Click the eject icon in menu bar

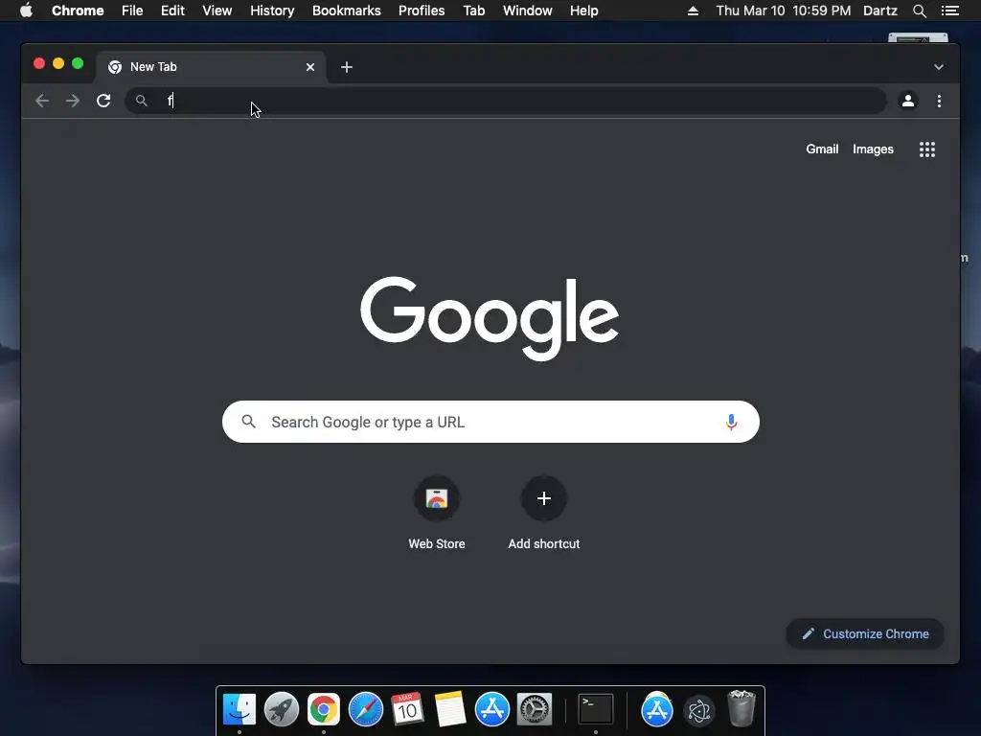[693, 11]
